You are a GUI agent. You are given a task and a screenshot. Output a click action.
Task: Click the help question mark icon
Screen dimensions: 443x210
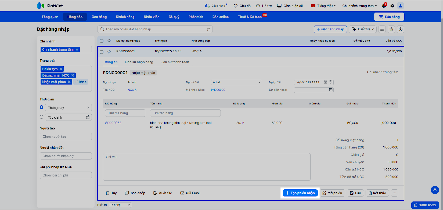coord(400,29)
